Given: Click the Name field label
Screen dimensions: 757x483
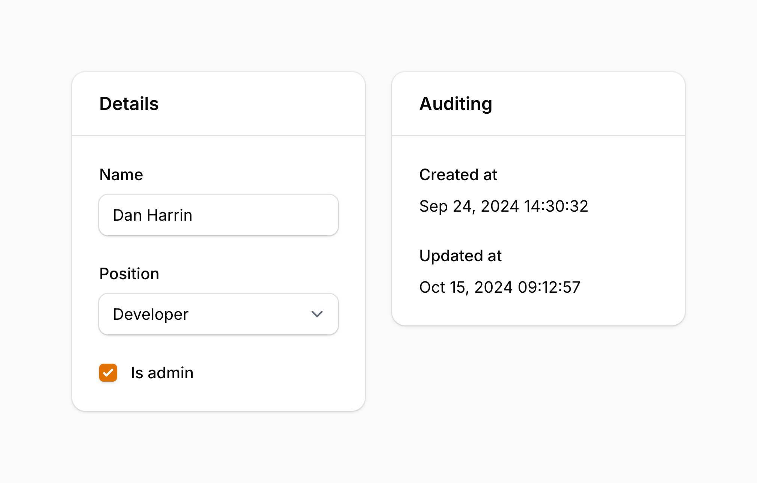Looking at the screenshot, I should tap(121, 175).
